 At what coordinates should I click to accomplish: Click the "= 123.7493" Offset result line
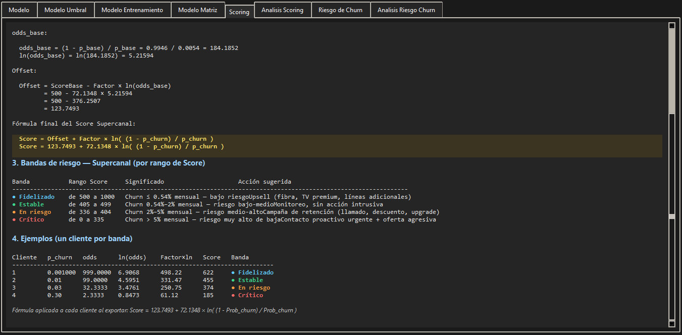click(x=62, y=108)
